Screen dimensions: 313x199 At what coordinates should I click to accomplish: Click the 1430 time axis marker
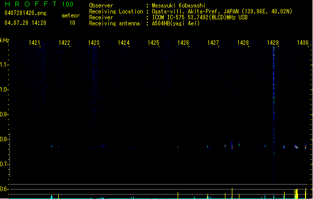(303, 43)
